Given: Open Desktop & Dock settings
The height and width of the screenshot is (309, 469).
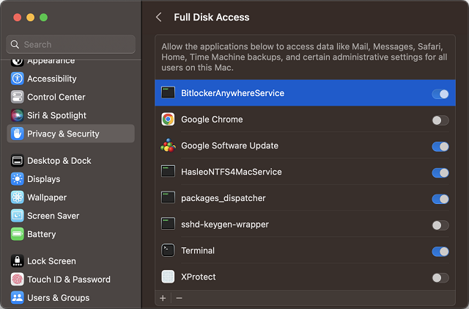Looking at the screenshot, I should tap(70, 161).
